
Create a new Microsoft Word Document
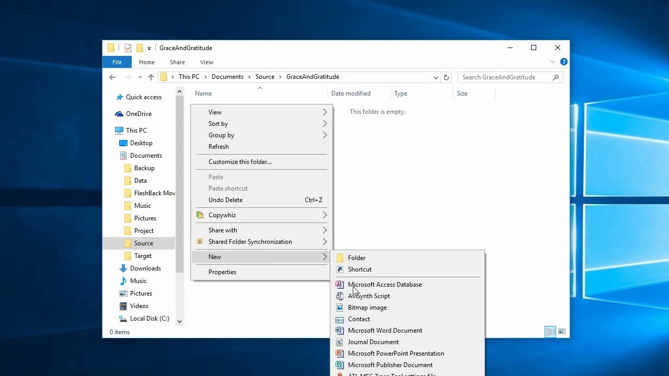(408, 331)
